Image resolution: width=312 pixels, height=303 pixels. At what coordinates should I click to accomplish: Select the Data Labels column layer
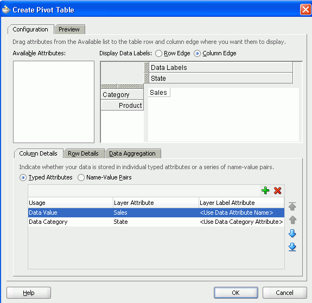[x=220, y=67]
